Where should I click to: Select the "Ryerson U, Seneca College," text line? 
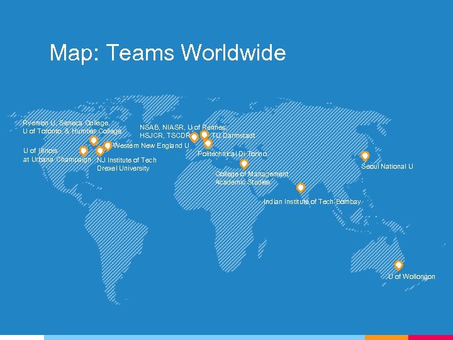[66, 123]
